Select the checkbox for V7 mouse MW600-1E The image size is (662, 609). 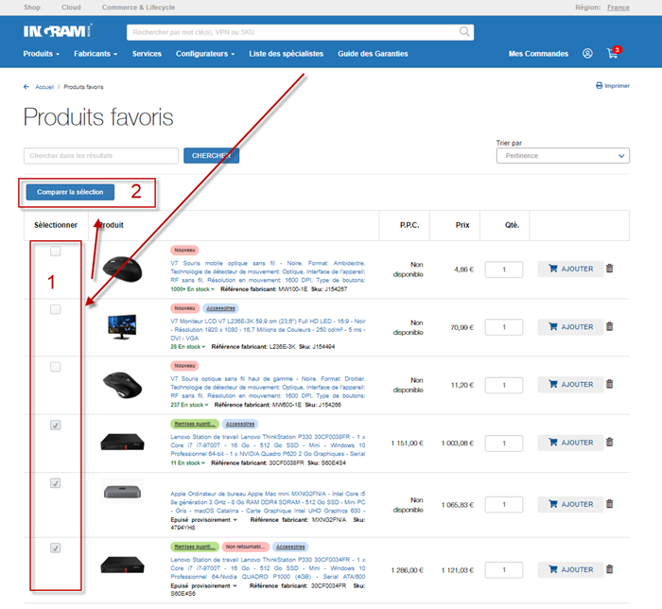[55, 367]
